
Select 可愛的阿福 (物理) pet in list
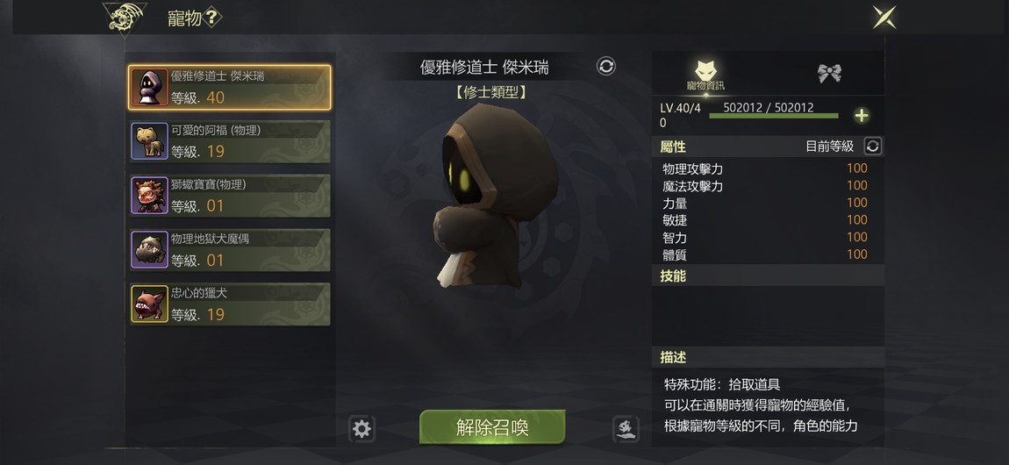click(231, 141)
